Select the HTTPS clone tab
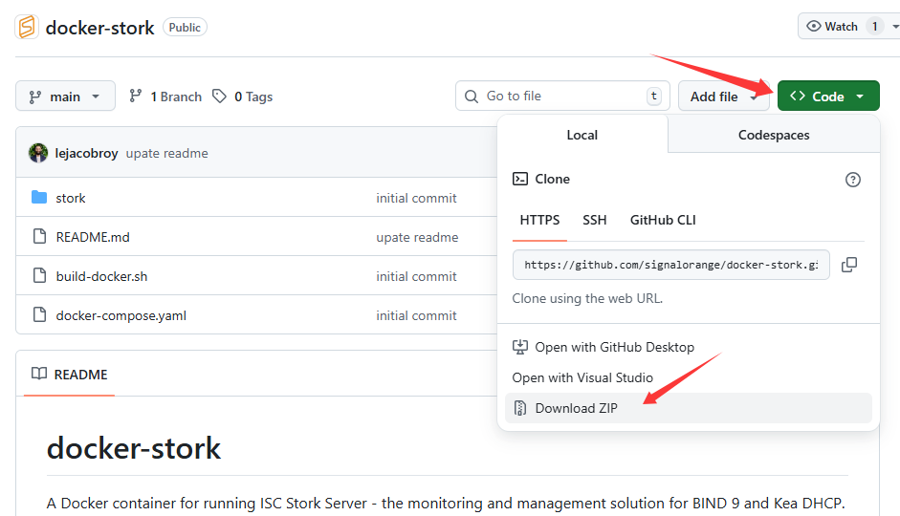Image resolution: width=900 pixels, height=516 pixels. (x=539, y=220)
